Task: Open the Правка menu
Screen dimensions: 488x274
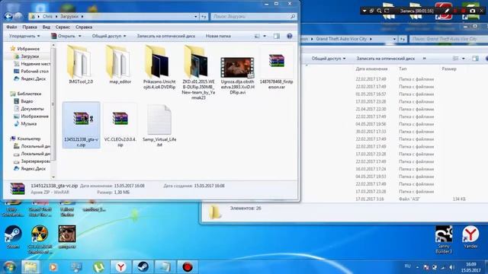Action: pyautogui.click(x=30, y=27)
